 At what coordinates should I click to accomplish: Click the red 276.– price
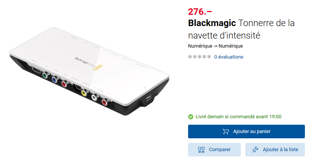click(x=200, y=12)
